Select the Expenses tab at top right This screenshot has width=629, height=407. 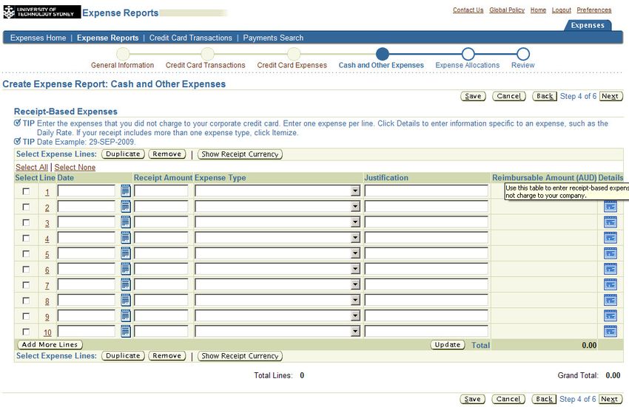[588, 25]
